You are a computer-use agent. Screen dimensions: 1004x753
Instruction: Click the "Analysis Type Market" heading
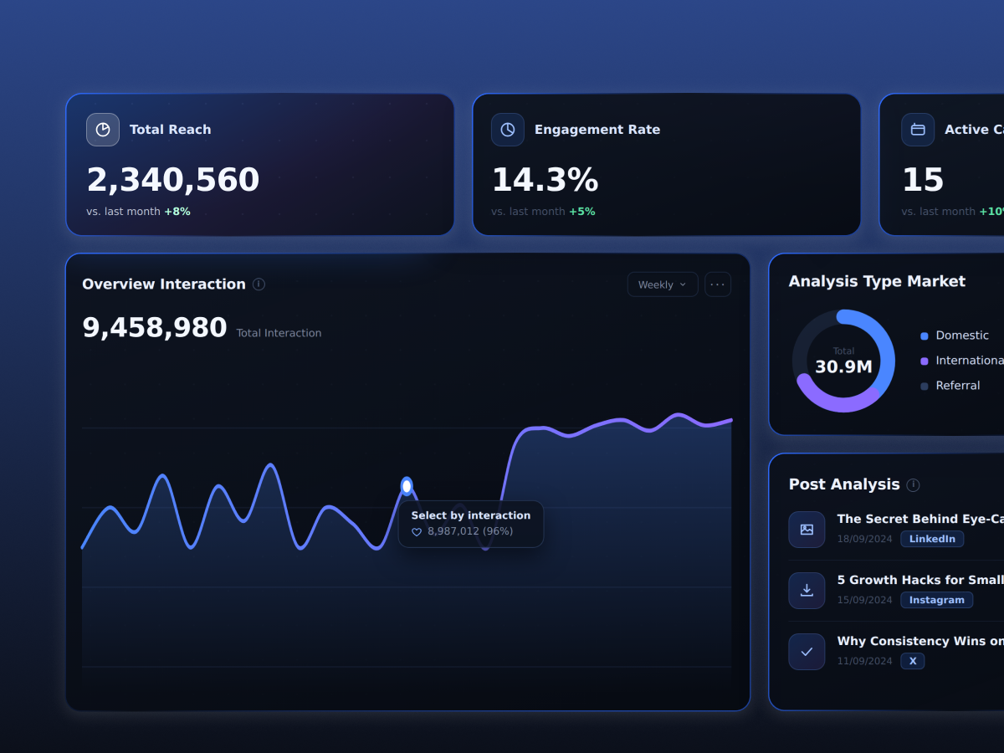(x=877, y=281)
